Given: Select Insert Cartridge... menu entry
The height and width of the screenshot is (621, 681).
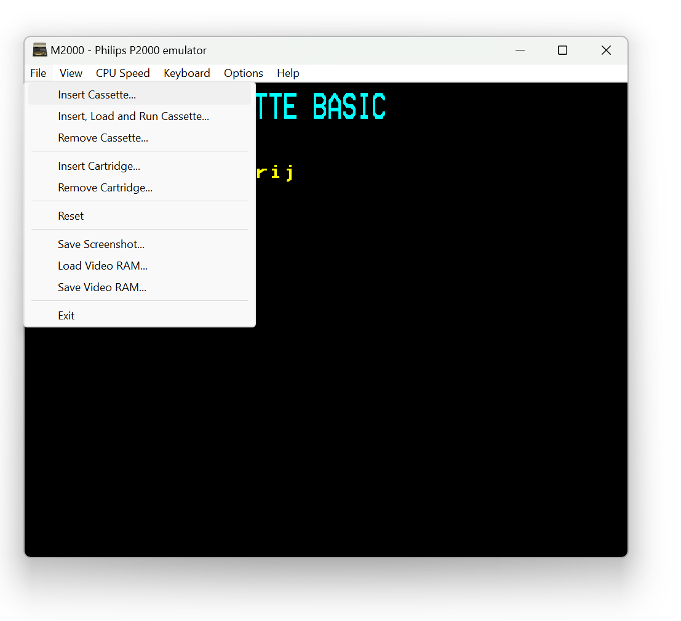Looking at the screenshot, I should (140, 166).
